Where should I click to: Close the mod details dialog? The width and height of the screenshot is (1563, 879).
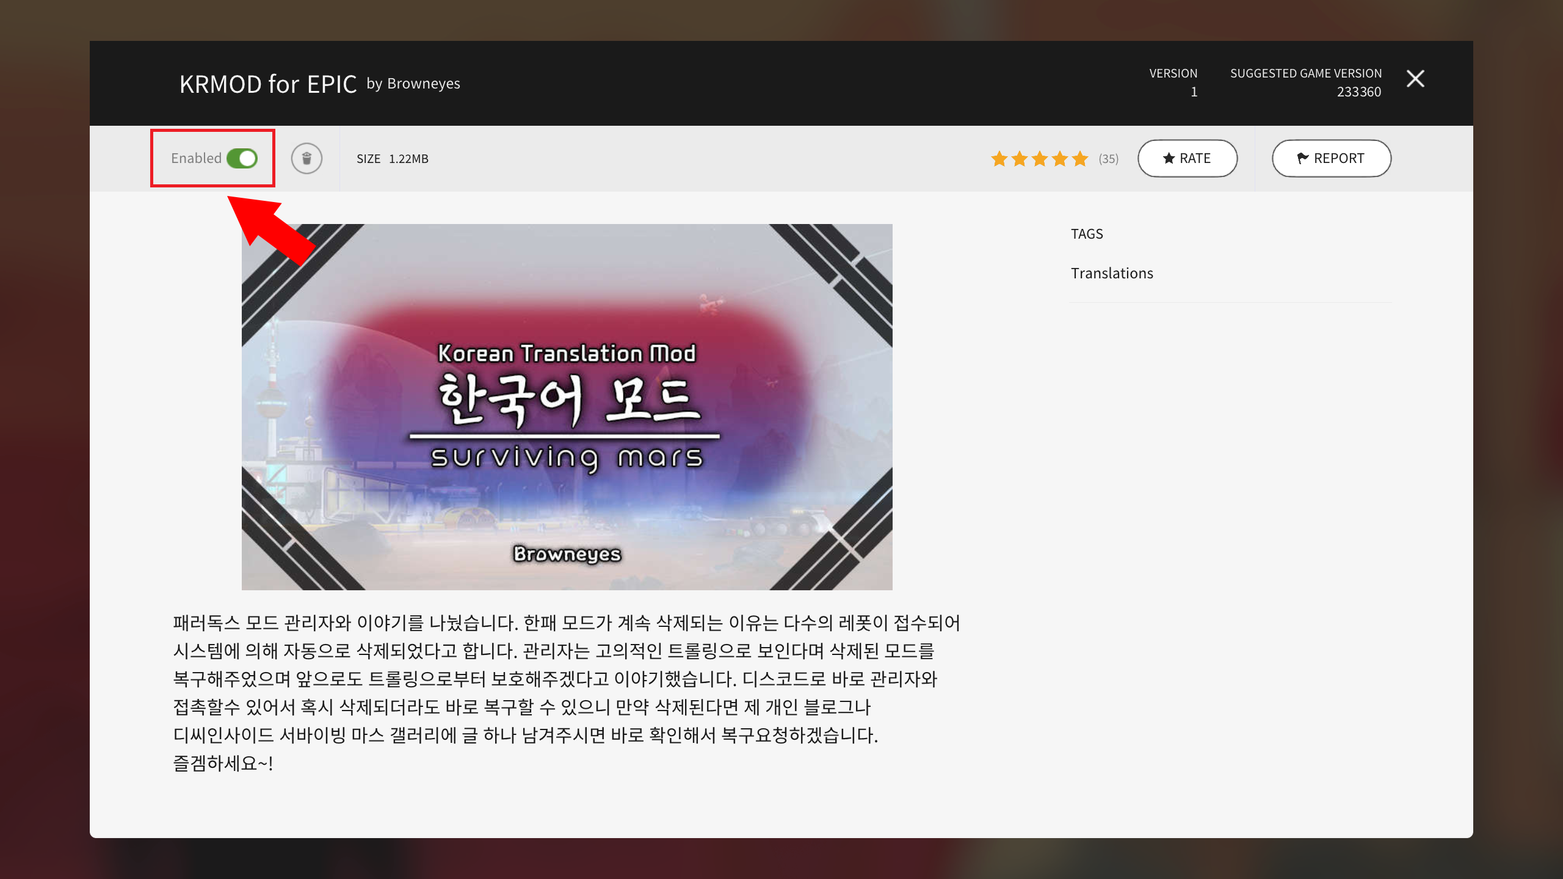tap(1415, 79)
